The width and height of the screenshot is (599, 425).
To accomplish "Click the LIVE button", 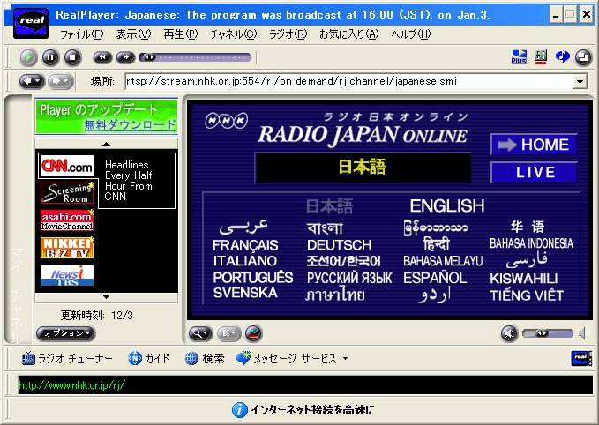I will [x=534, y=172].
